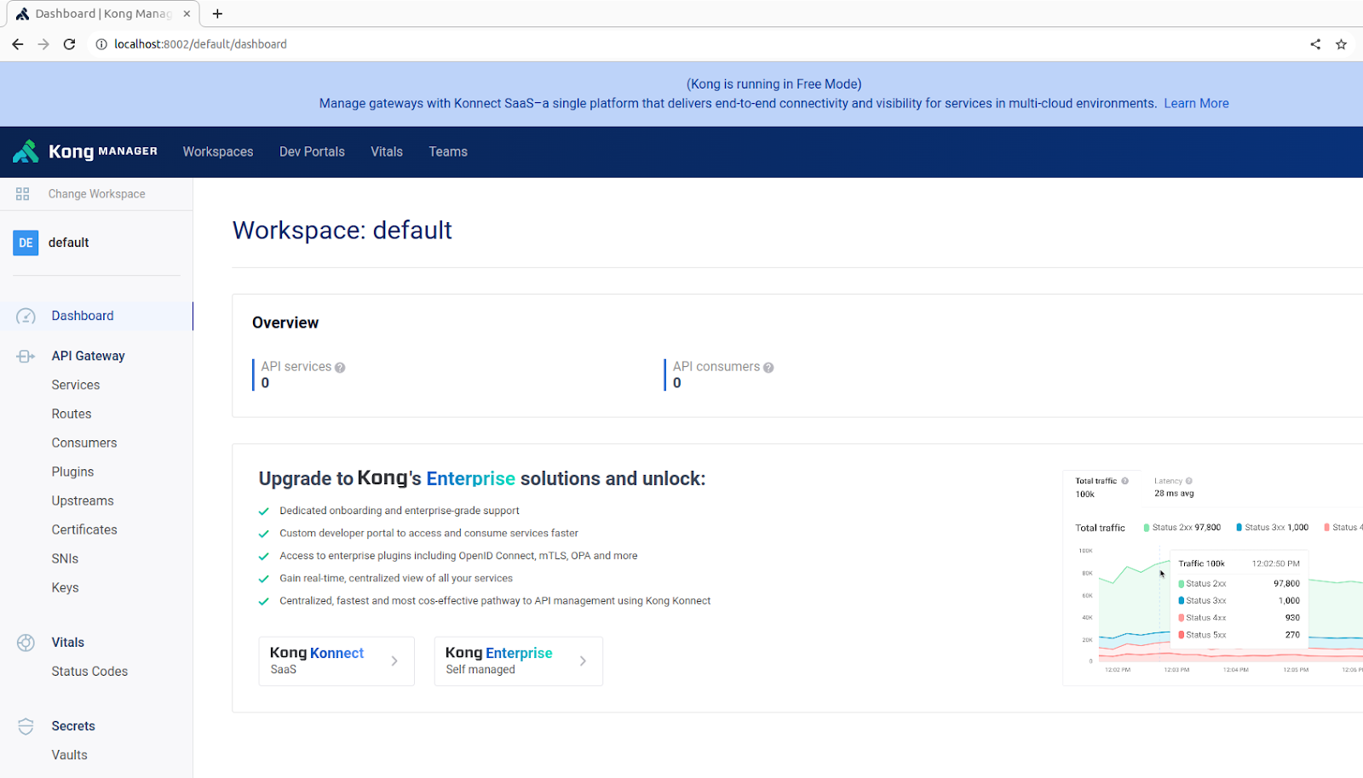The height and width of the screenshot is (778, 1363).
Task: Click Status 3xx blue legend swatch
Action: pyautogui.click(x=1239, y=528)
